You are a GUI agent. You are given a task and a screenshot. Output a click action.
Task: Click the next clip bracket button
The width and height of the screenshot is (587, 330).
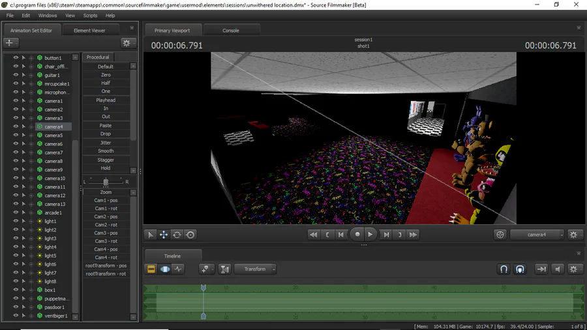pos(400,235)
